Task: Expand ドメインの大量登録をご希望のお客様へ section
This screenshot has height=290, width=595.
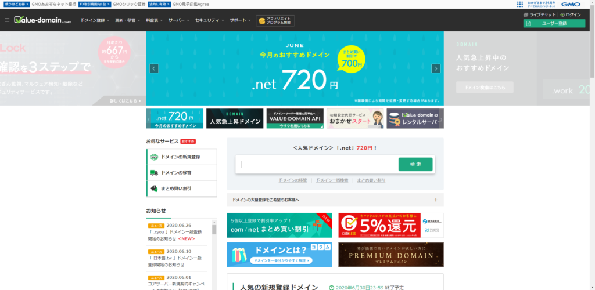Action: 335,200
